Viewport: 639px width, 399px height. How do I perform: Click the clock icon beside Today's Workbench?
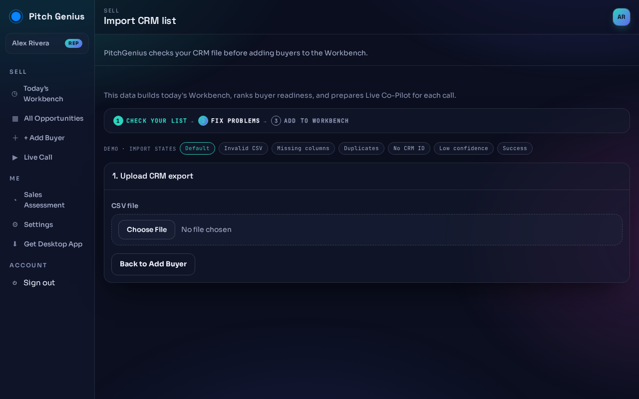tap(14, 94)
